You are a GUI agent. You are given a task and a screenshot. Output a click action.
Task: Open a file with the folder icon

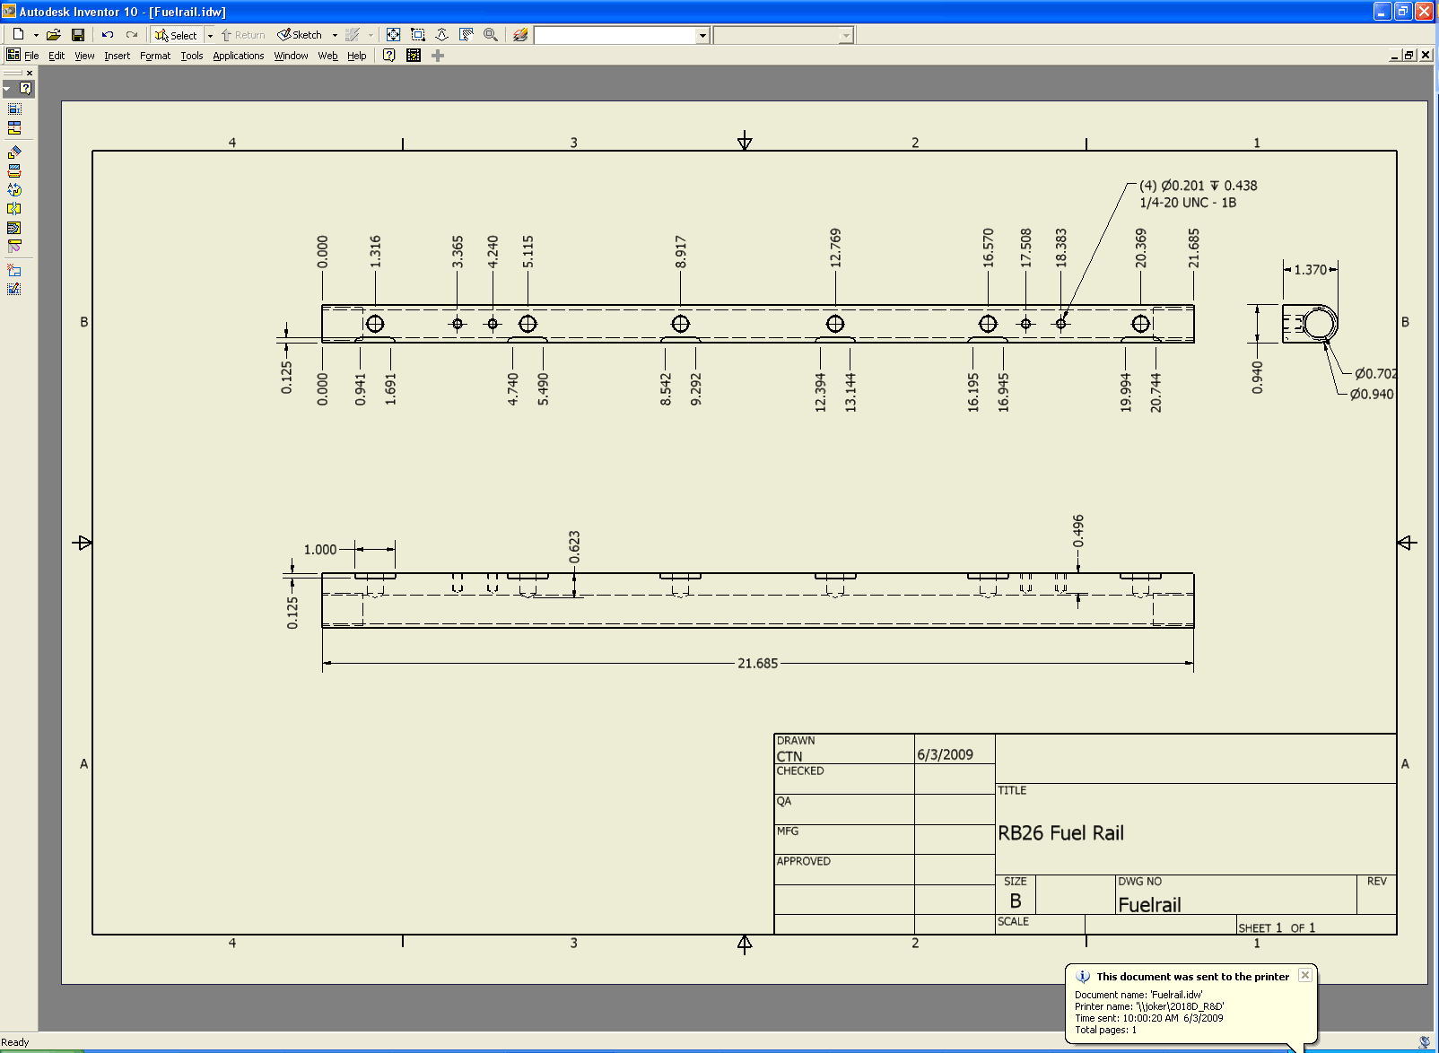point(54,34)
